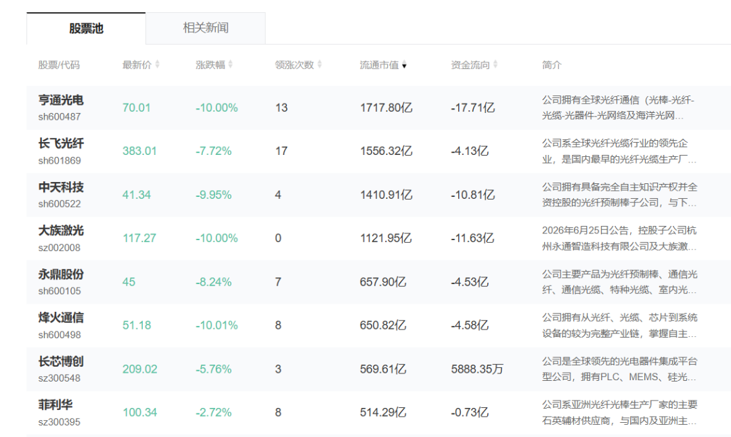Screen dimensions: 731x437
Task: Click the 流通市值 column header text
Action: (379, 65)
